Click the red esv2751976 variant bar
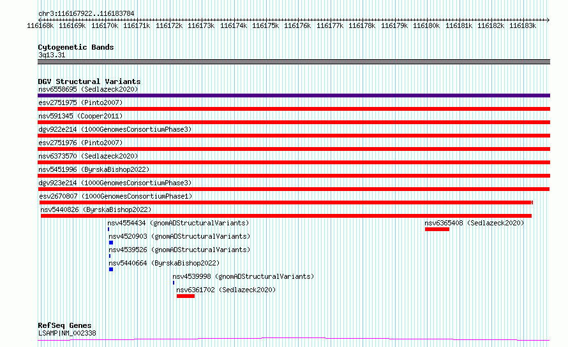 tap(294, 149)
